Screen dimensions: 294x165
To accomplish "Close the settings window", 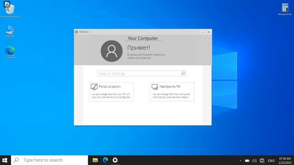I will (x=209, y=32).
